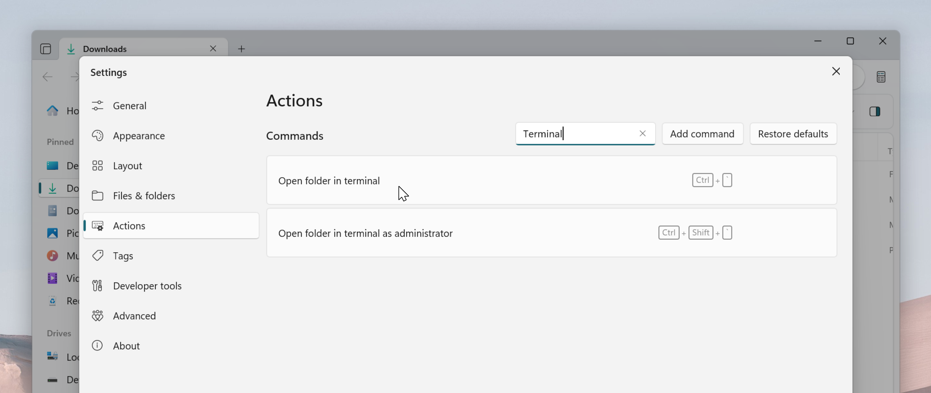Select Actions in the settings navigation

point(129,225)
